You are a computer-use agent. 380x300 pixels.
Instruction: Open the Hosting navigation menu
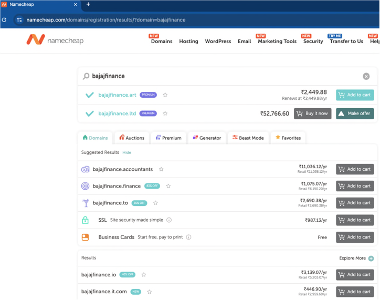[188, 41]
